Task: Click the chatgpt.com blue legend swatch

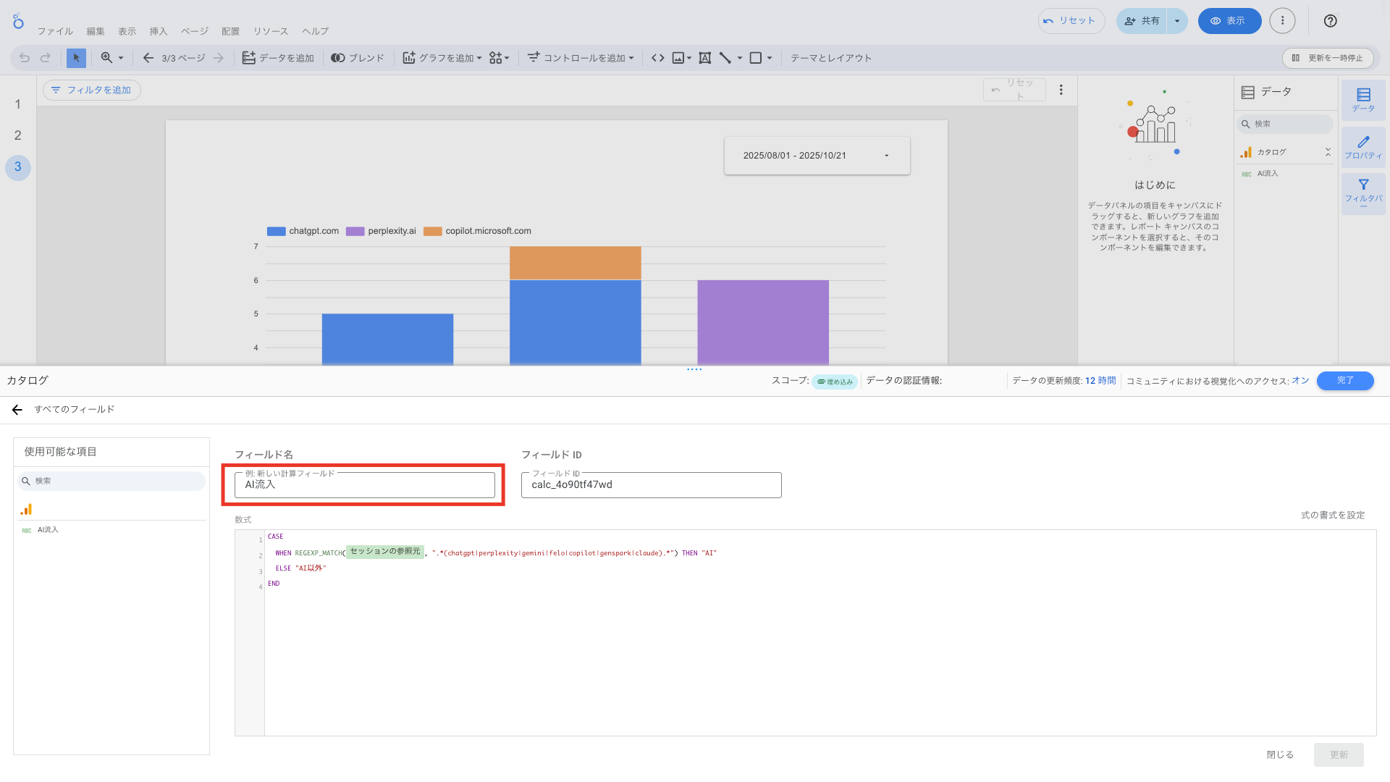Action: tap(276, 232)
